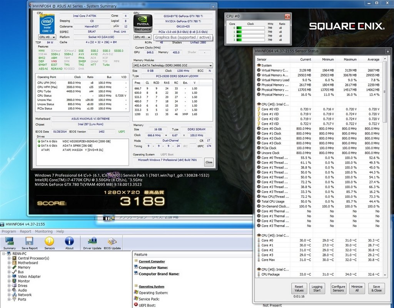The width and height of the screenshot is (394, 308).
Task: Click the BIOS Update chip icon
Action: [114, 242]
